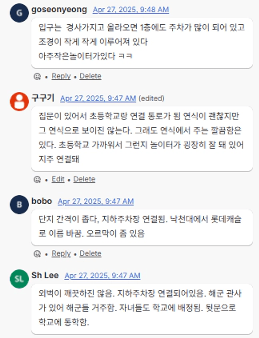Viewport: 259px width, 338px height.
Task: Open bobo's comment timestamp link
Action: (x=96, y=202)
